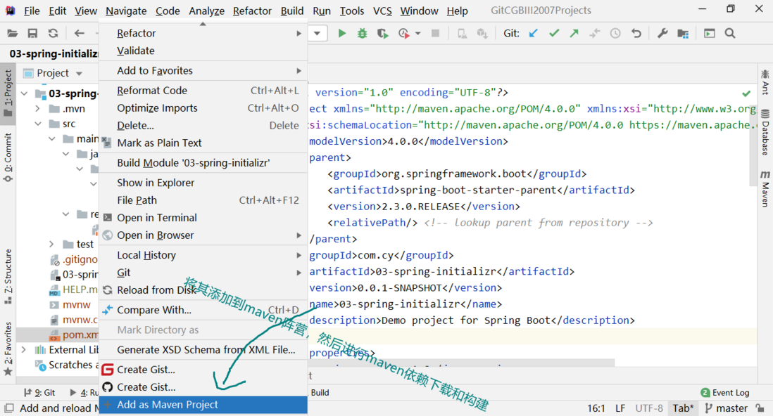The image size is (773, 416).
Task: Click the Open folder toolbar icon
Action: tap(12, 34)
